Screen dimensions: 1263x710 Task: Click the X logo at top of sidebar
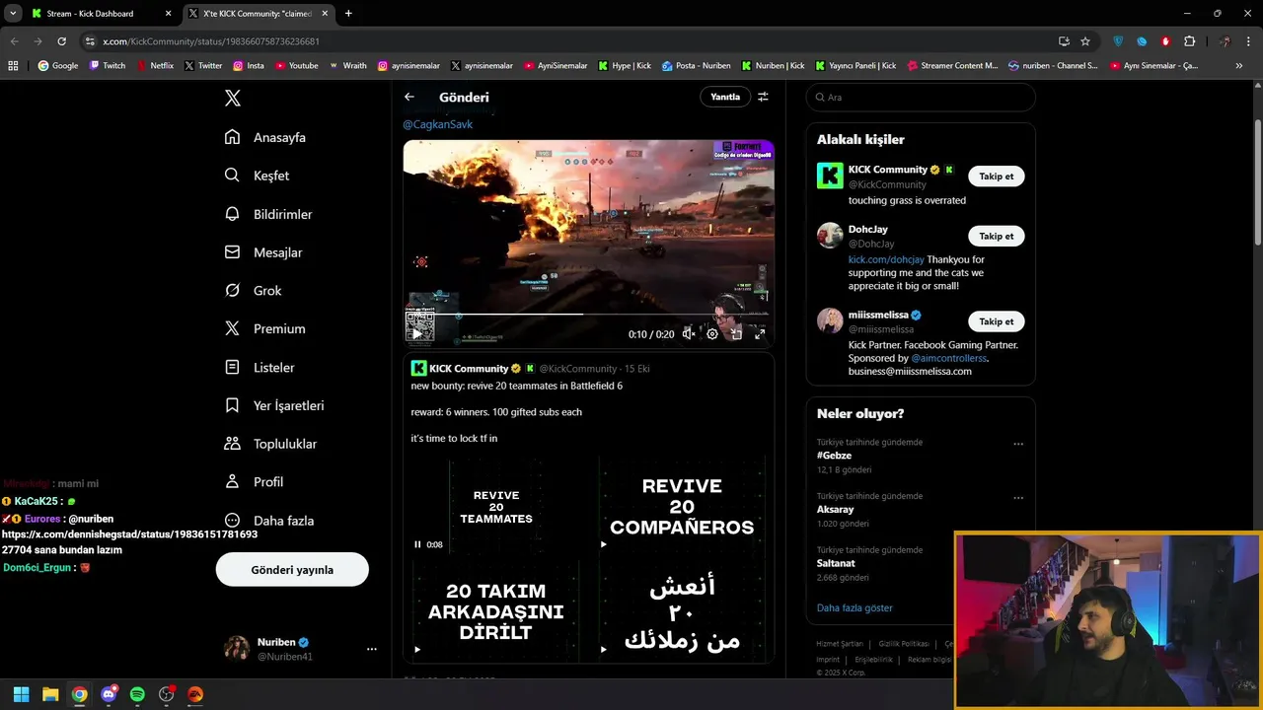232,98
